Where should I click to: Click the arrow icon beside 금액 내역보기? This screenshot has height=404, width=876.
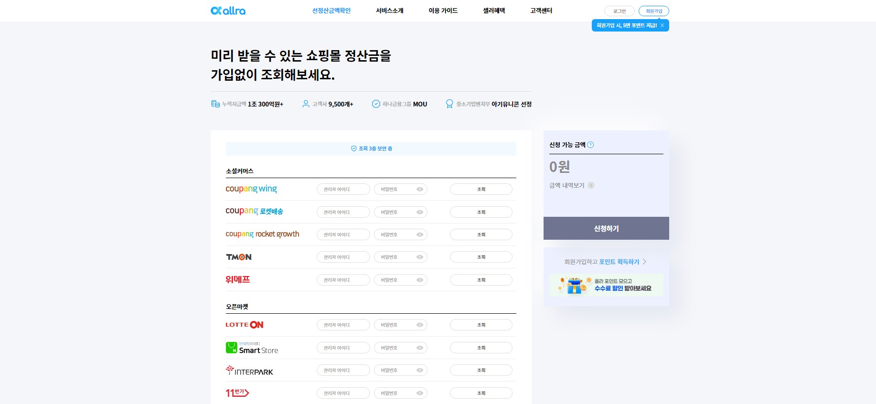pos(591,185)
